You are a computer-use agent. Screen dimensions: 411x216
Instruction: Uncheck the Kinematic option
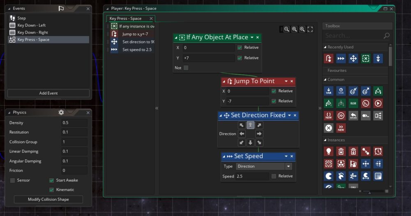[x=52, y=190]
